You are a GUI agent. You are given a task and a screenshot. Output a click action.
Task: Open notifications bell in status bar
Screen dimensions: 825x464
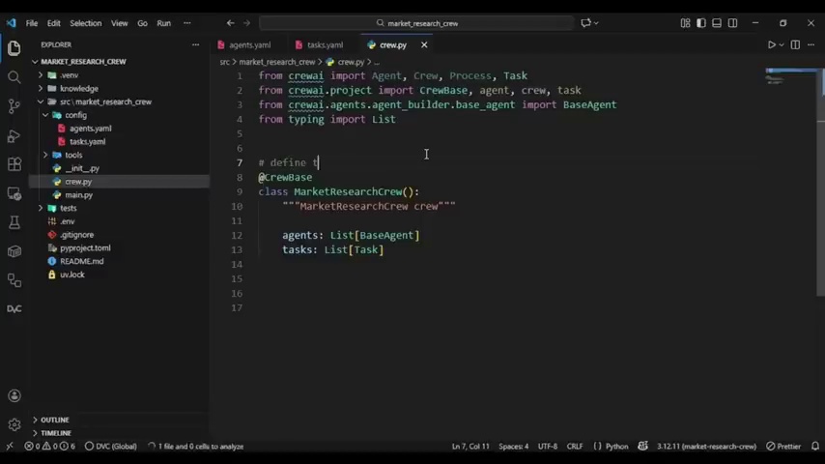(815, 446)
